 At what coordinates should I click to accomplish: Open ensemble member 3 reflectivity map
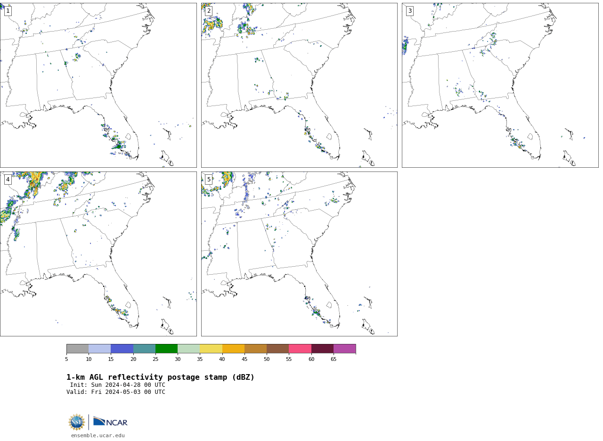[500, 85]
